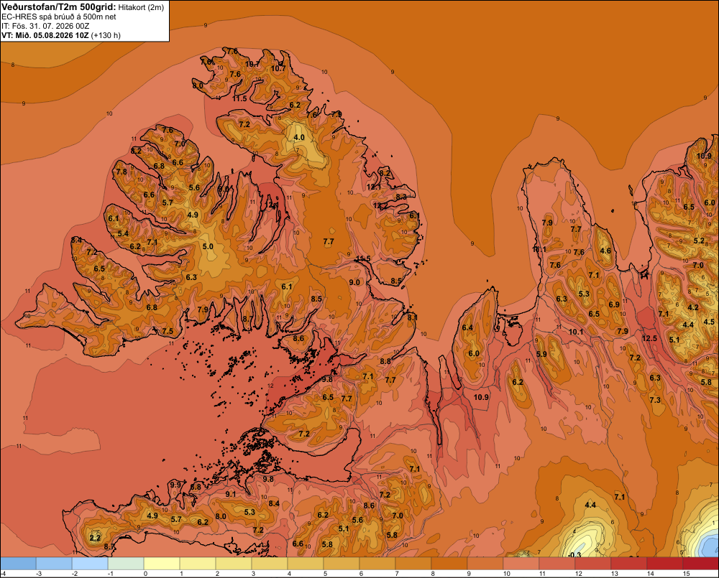Select the -0.3 value on the glacier
The height and width of the screenshot is (578, 719).
coord(574,555)
